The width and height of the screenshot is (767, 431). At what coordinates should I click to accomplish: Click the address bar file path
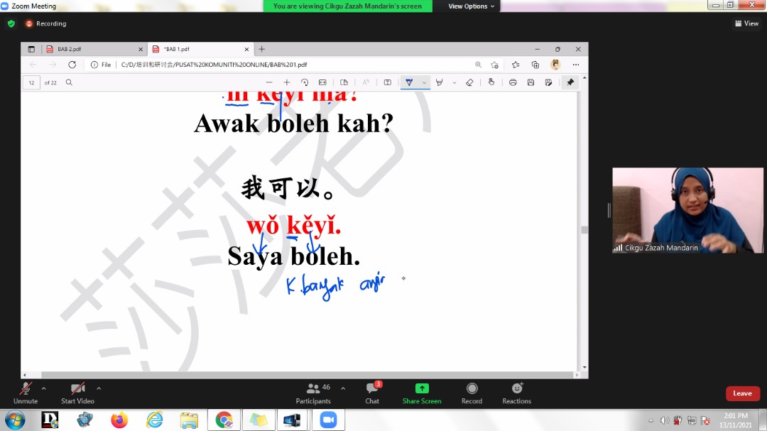coord(214,65)
